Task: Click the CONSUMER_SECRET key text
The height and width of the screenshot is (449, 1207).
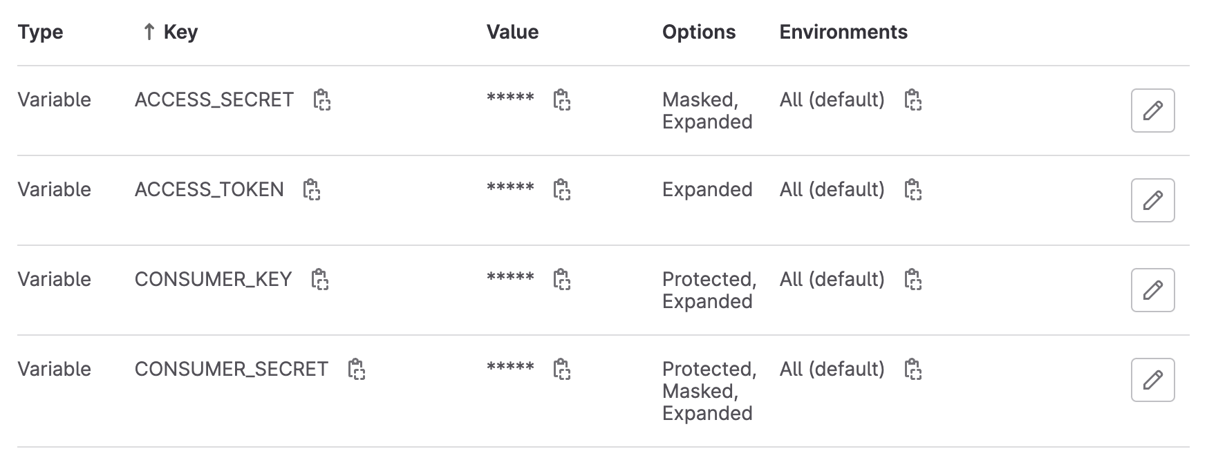Action: pyautogui.click(x=231, y=369)
